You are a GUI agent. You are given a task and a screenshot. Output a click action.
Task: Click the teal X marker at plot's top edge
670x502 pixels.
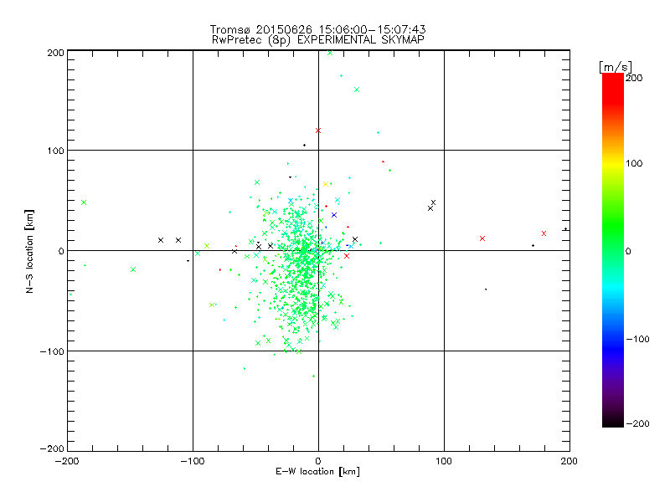point(330,53)
